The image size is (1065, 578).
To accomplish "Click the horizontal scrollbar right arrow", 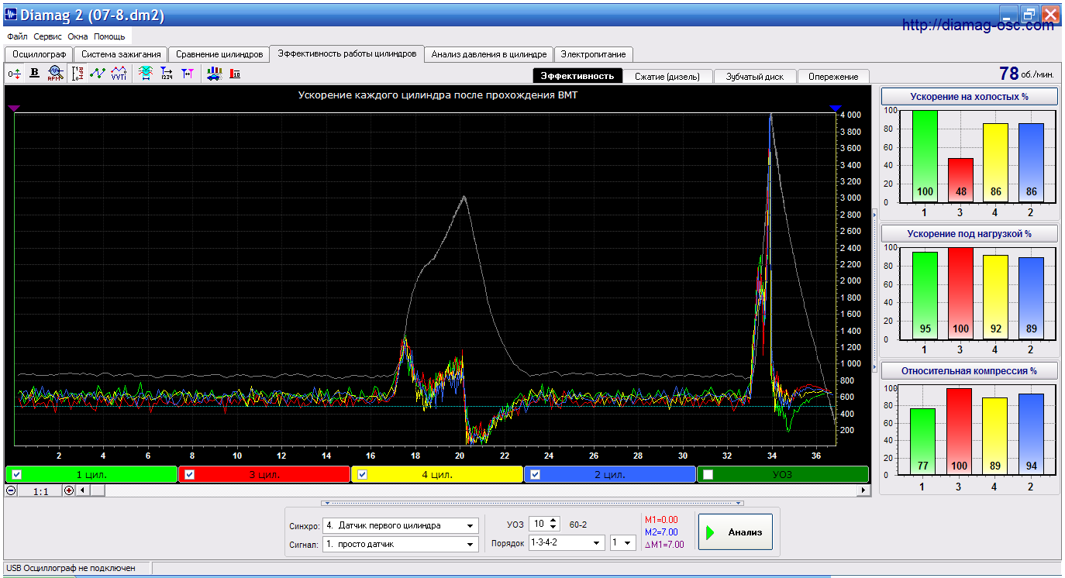I will point(863,490).
